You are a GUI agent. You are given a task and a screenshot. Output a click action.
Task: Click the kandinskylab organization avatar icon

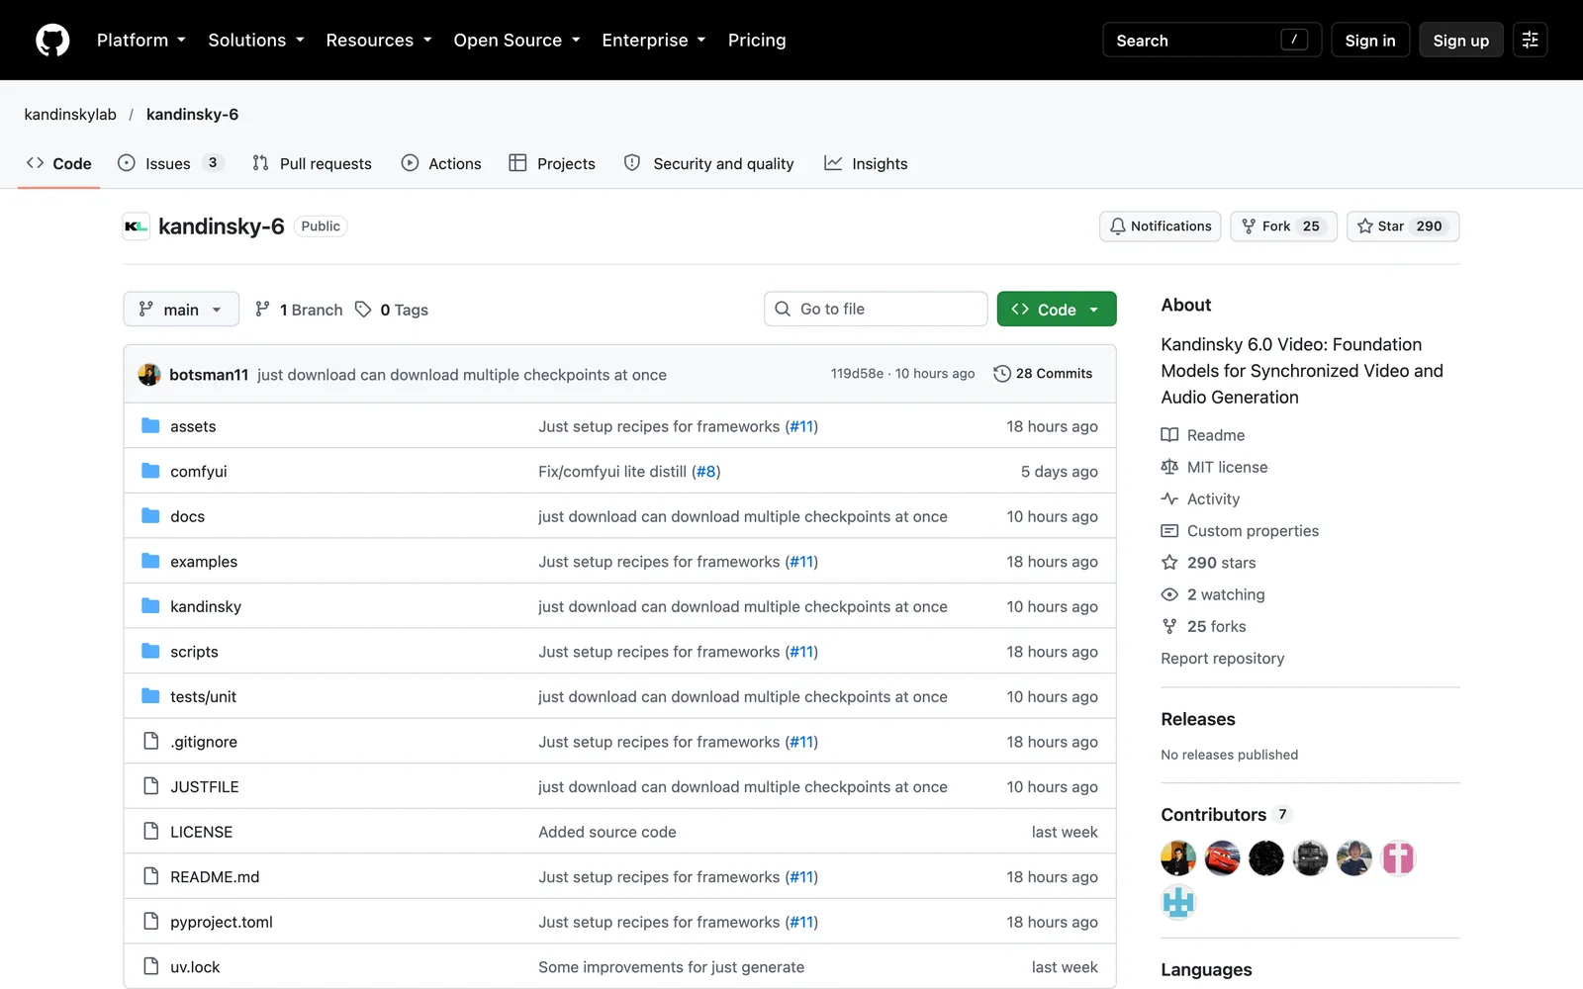[137, 226]
